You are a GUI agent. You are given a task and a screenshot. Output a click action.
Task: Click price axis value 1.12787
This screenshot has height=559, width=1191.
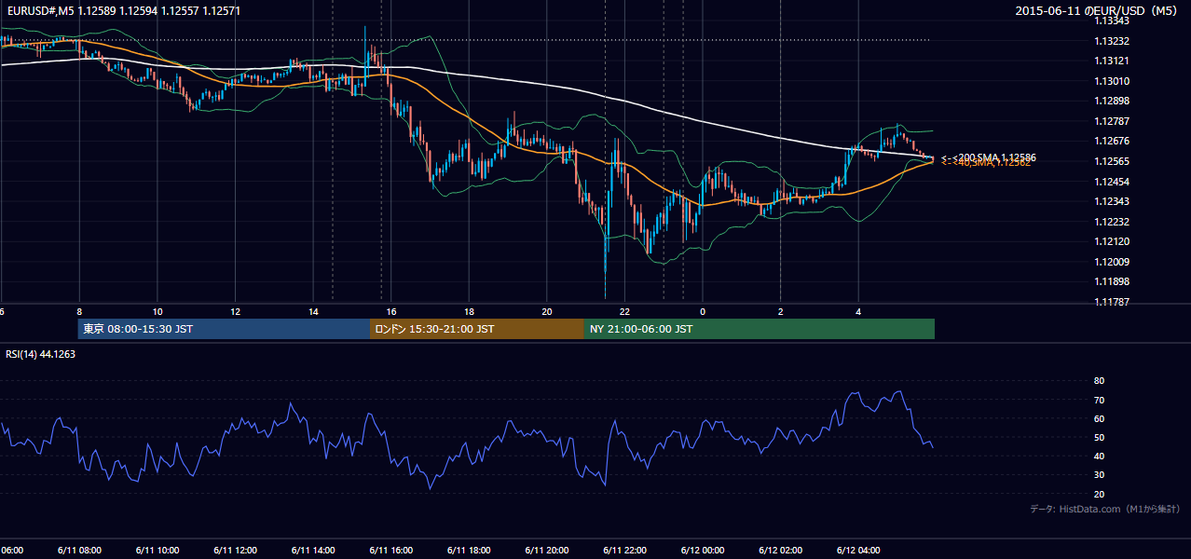point(1113,121)
